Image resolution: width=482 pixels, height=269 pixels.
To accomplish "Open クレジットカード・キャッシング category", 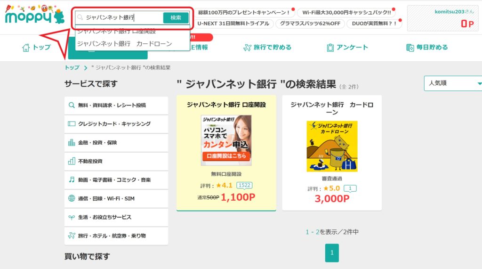I will click(116, 124).
